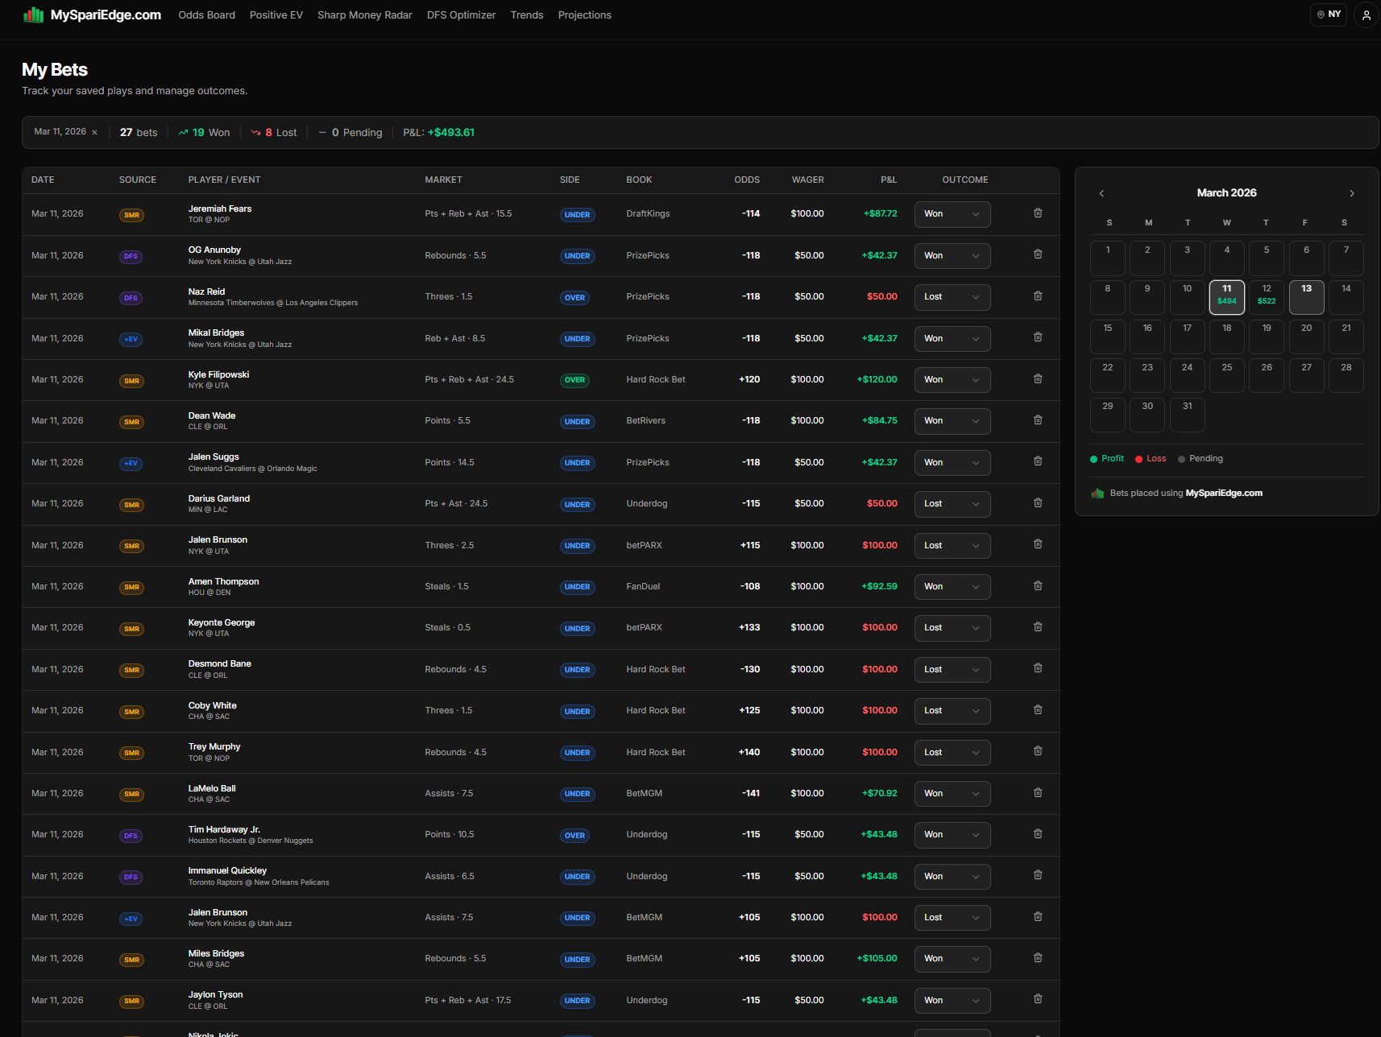Click the 0 Pending summary stat
Viewport: 1381px width, 1037px height.
(x=350, y=133)
